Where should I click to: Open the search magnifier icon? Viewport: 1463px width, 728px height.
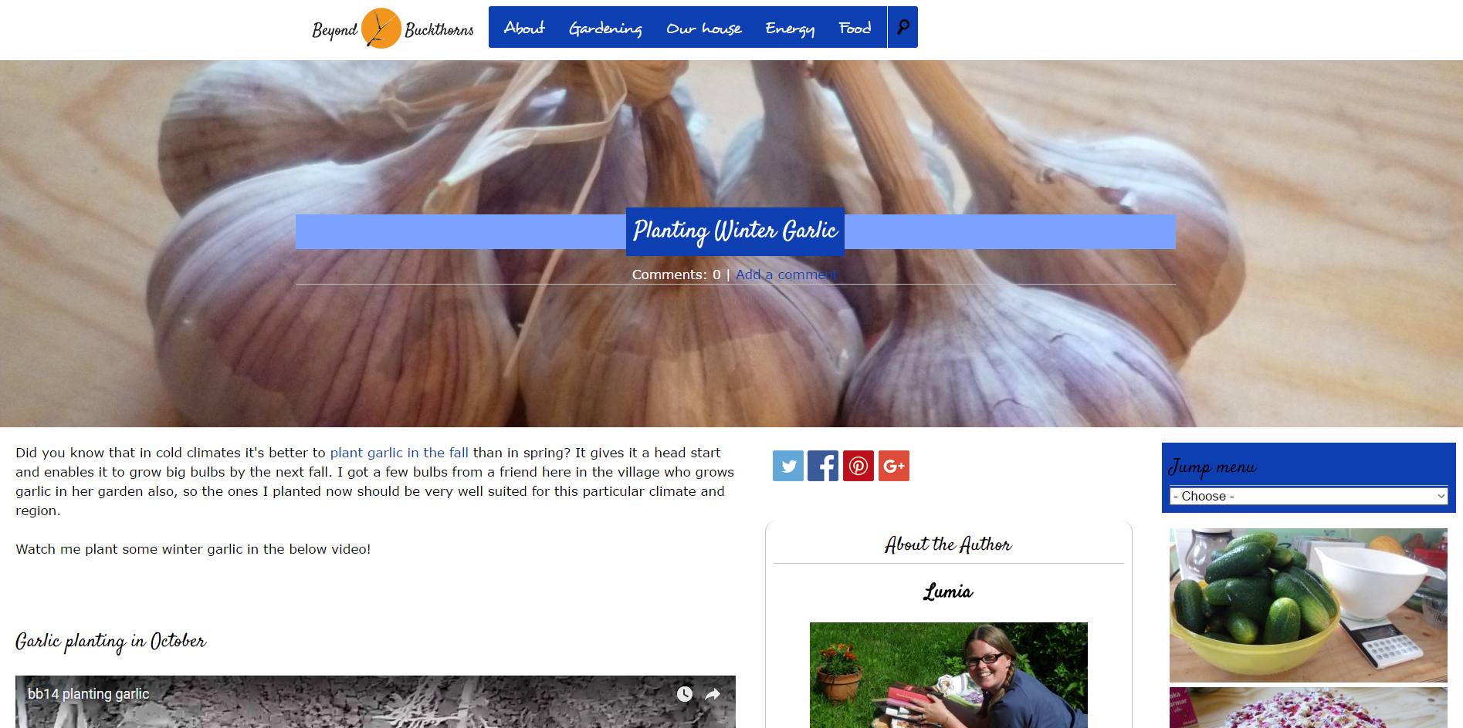(x=903, y=27)
